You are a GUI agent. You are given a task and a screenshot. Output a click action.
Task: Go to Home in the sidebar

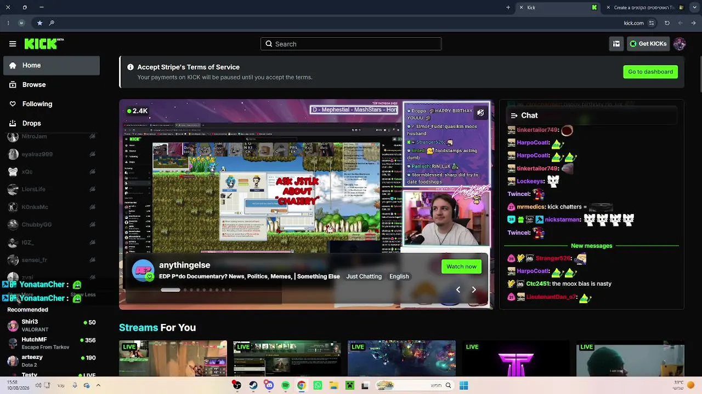(x=52, y=65)
